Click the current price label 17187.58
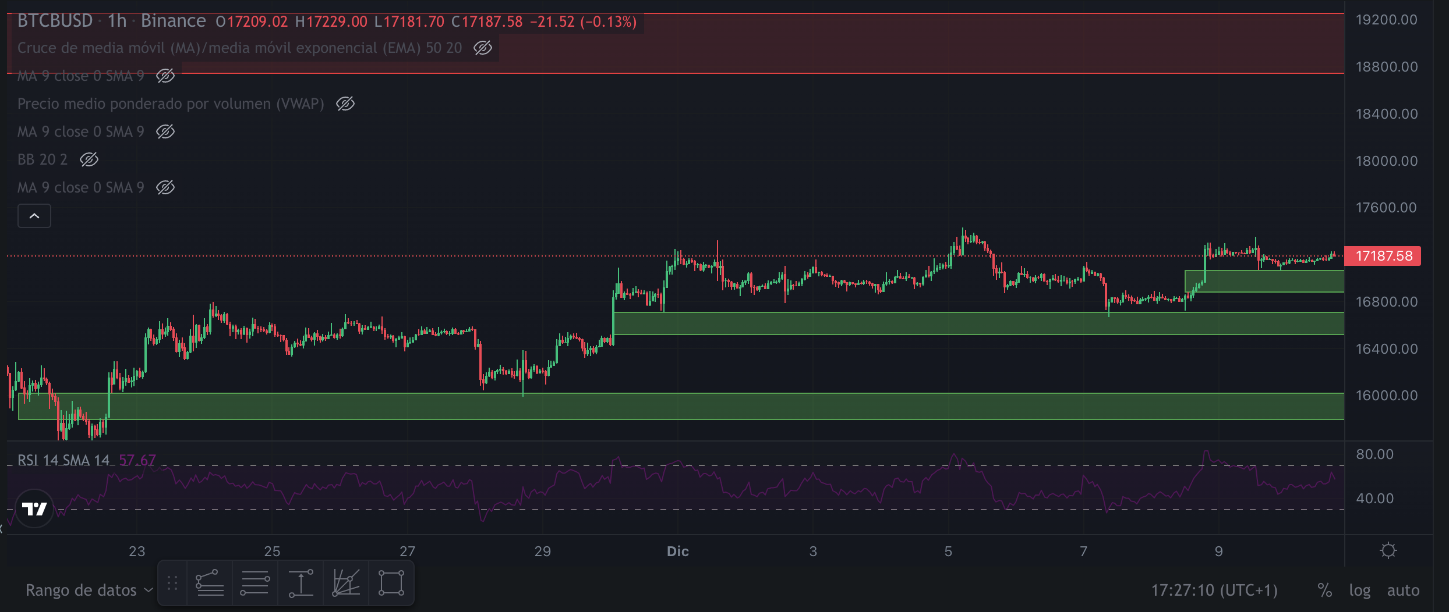 coord(1383,256)
